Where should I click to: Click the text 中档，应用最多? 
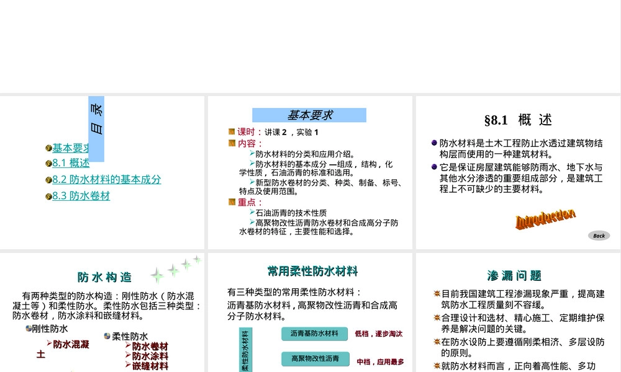click(380, 361)
